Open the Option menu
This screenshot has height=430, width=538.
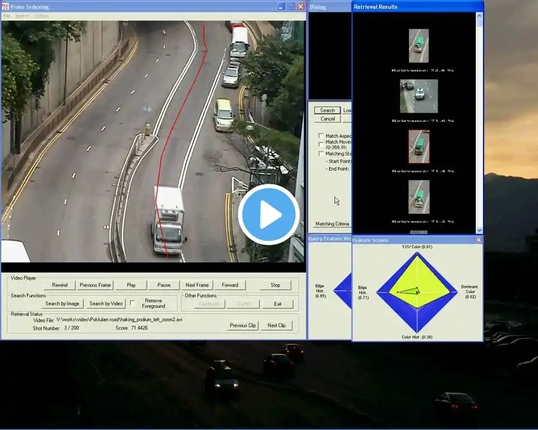[x=41, y=16]
